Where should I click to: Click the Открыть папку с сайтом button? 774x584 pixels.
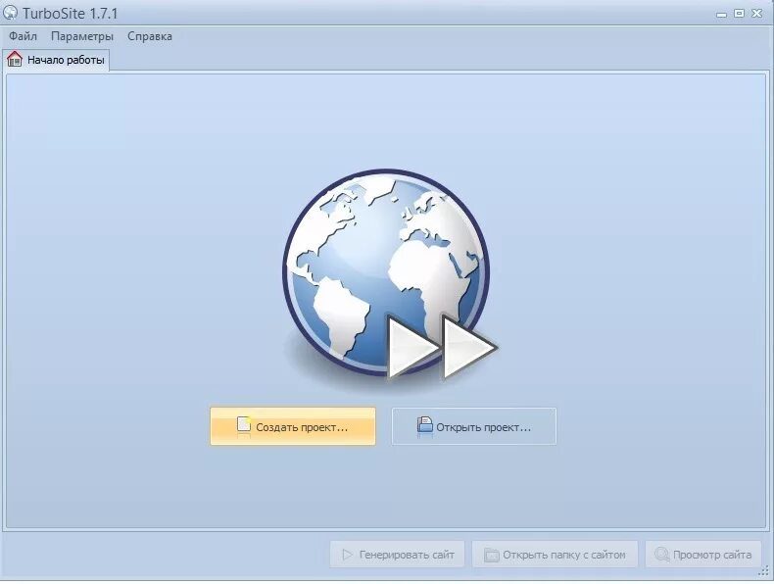[x=555, y=555]
